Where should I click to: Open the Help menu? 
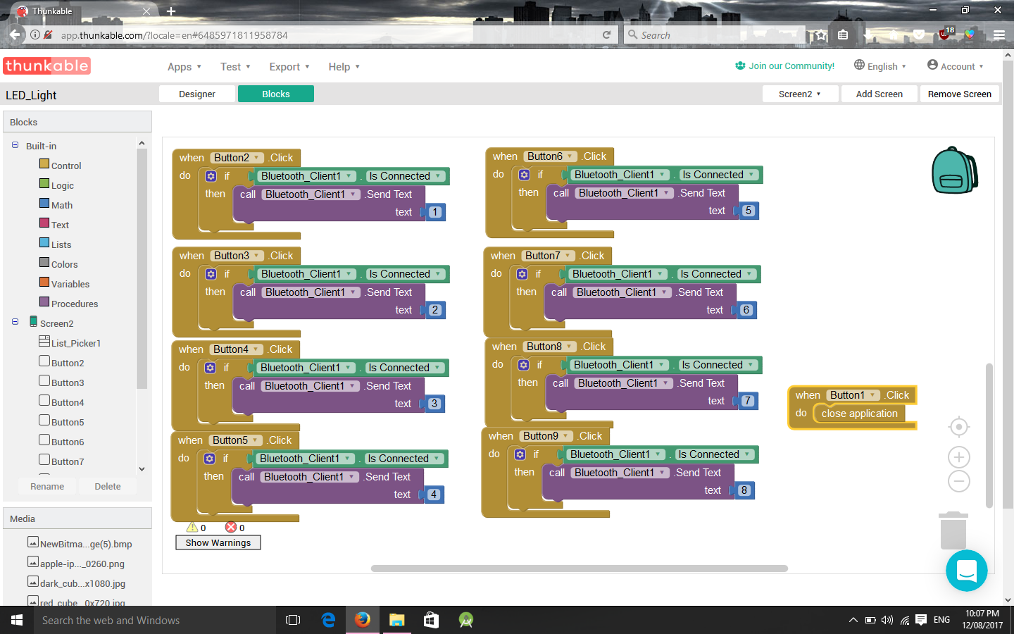344,67
